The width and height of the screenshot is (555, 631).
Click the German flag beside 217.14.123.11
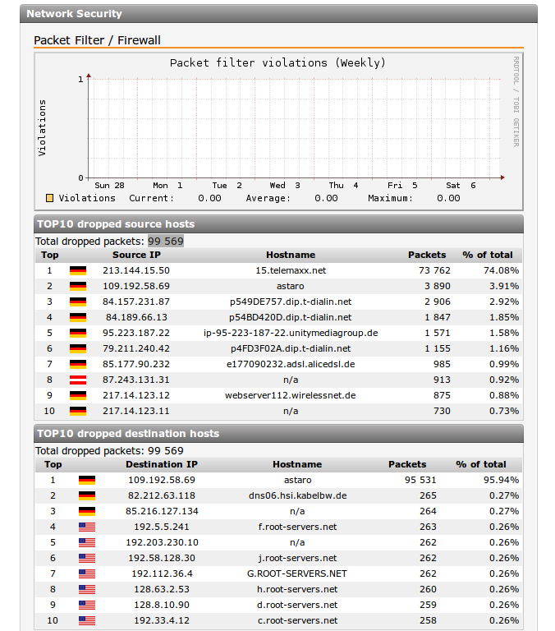tap(78, 411)
